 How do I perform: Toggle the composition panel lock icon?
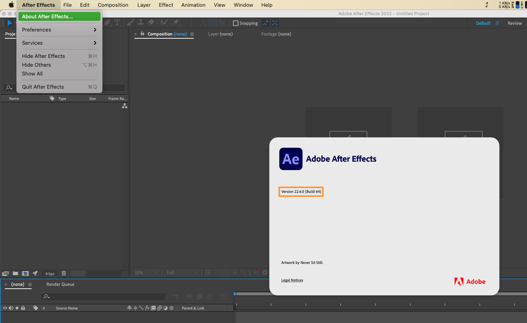click(142, 34)
